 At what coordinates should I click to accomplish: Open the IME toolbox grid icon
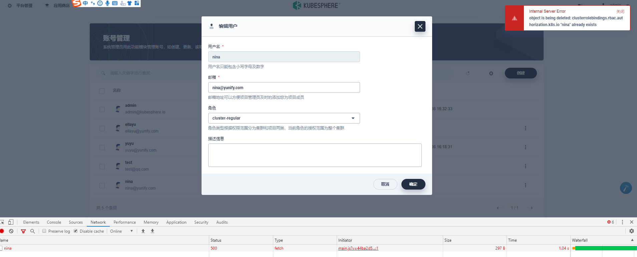point(137,3)
